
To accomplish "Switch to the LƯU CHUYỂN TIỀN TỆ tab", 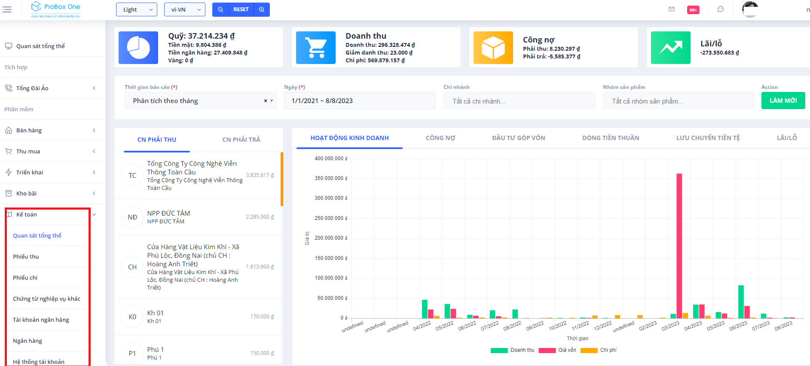I will click(708, 138).
